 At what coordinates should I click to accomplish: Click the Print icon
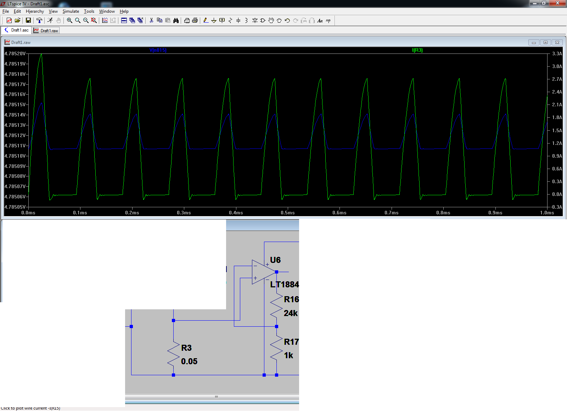point(195,21)
